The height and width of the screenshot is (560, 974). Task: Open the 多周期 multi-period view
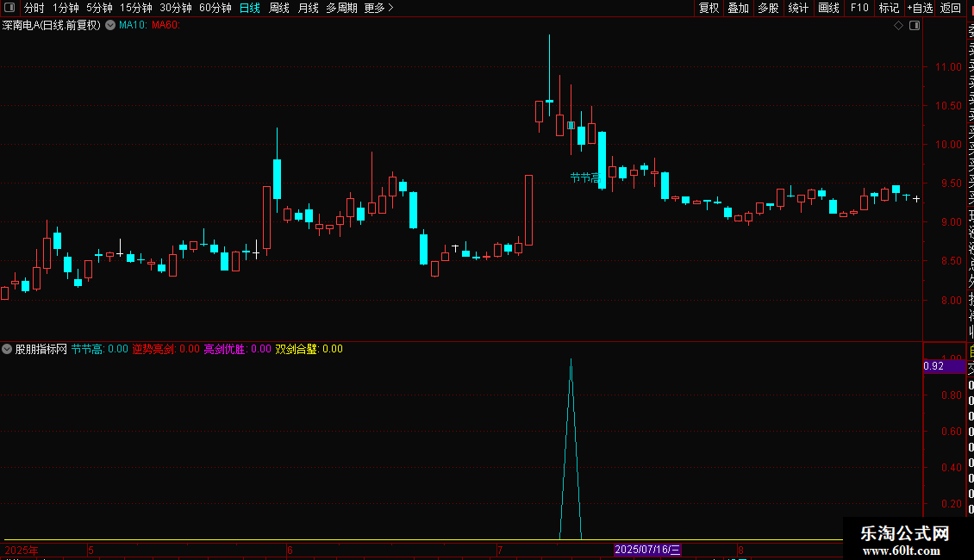341,8
